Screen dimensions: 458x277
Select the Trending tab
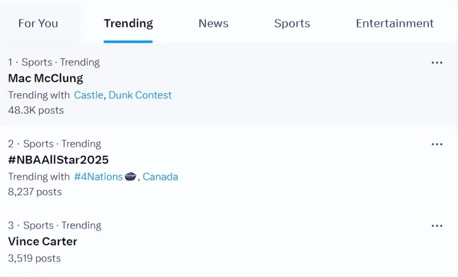point(128,23)
